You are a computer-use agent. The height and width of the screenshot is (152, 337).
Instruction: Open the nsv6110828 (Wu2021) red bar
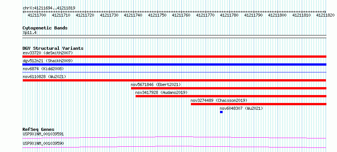tap(174, 80)
